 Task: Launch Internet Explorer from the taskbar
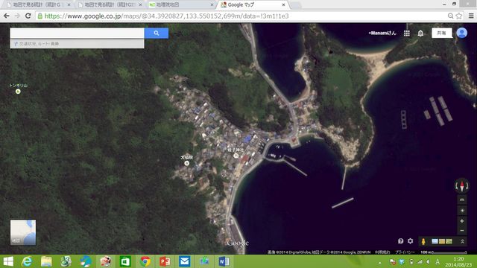coord(27,261)
